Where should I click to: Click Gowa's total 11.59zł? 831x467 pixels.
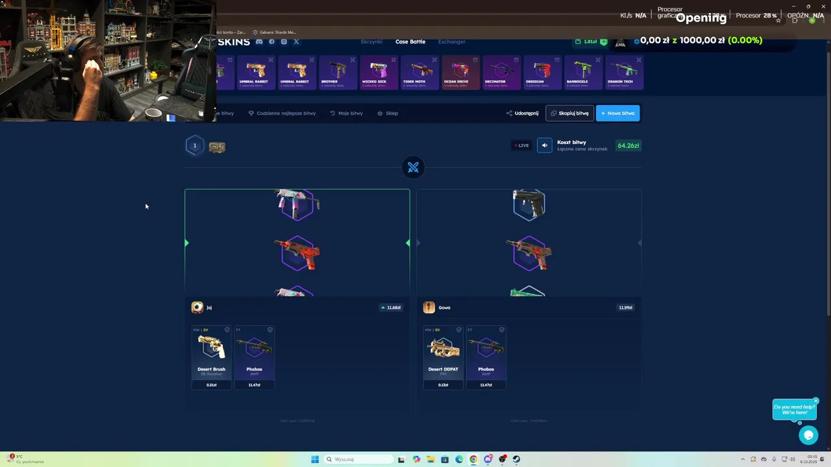pos(625,307)
